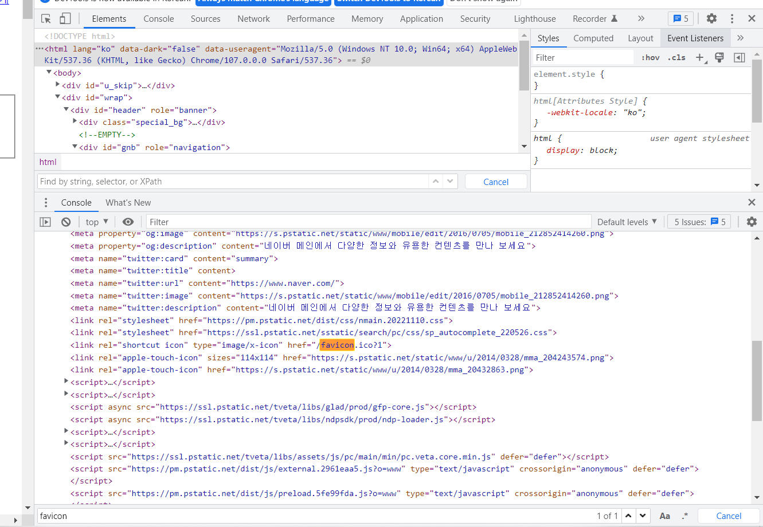Open the What's New drawer tab
This screenshot has width=763, height=527.
click(128, 202)
